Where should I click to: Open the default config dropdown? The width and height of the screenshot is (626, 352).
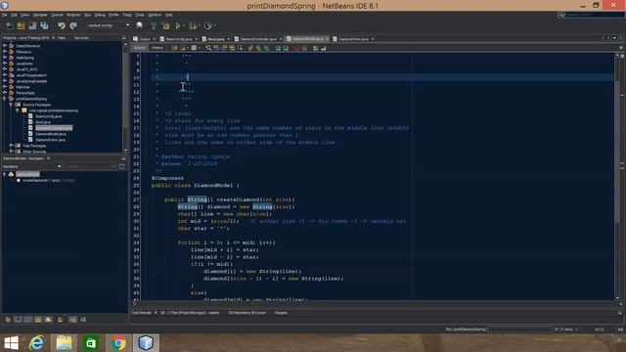(109, 25)
